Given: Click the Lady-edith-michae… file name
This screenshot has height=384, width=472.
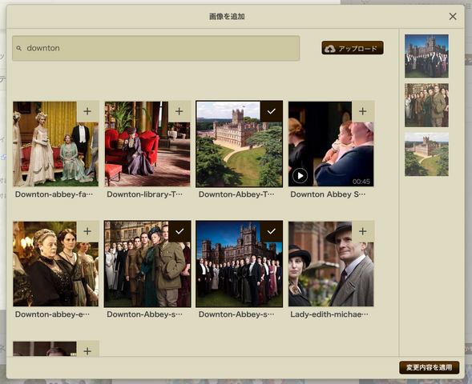Looking at the screenshot, I should click(x=329, y=314).
